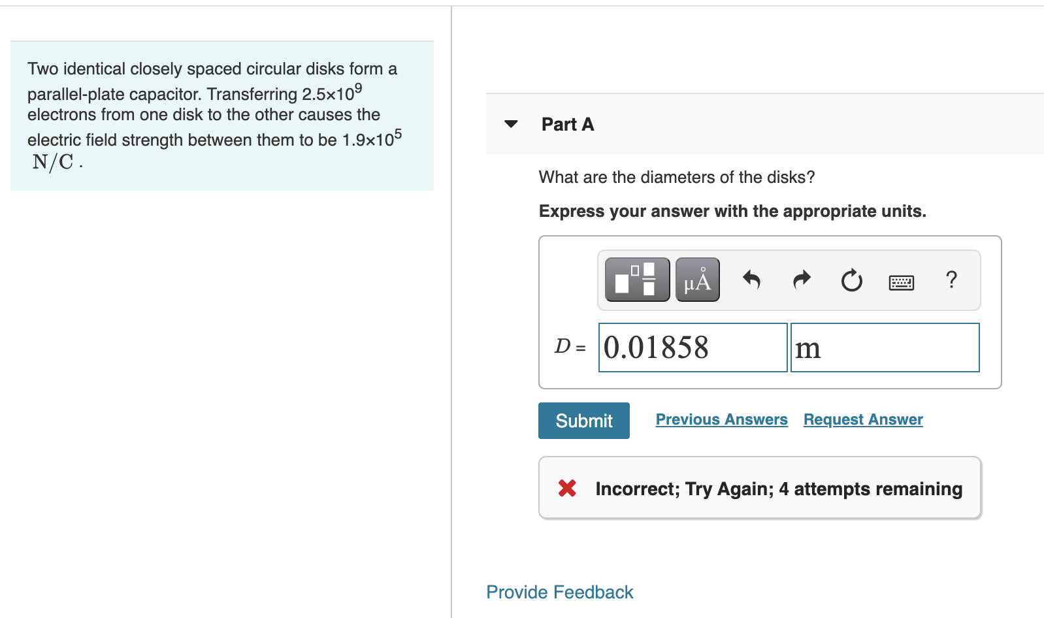Click the Incorrect; Try Again message box

pyautogui.click(x=759, y=488)
